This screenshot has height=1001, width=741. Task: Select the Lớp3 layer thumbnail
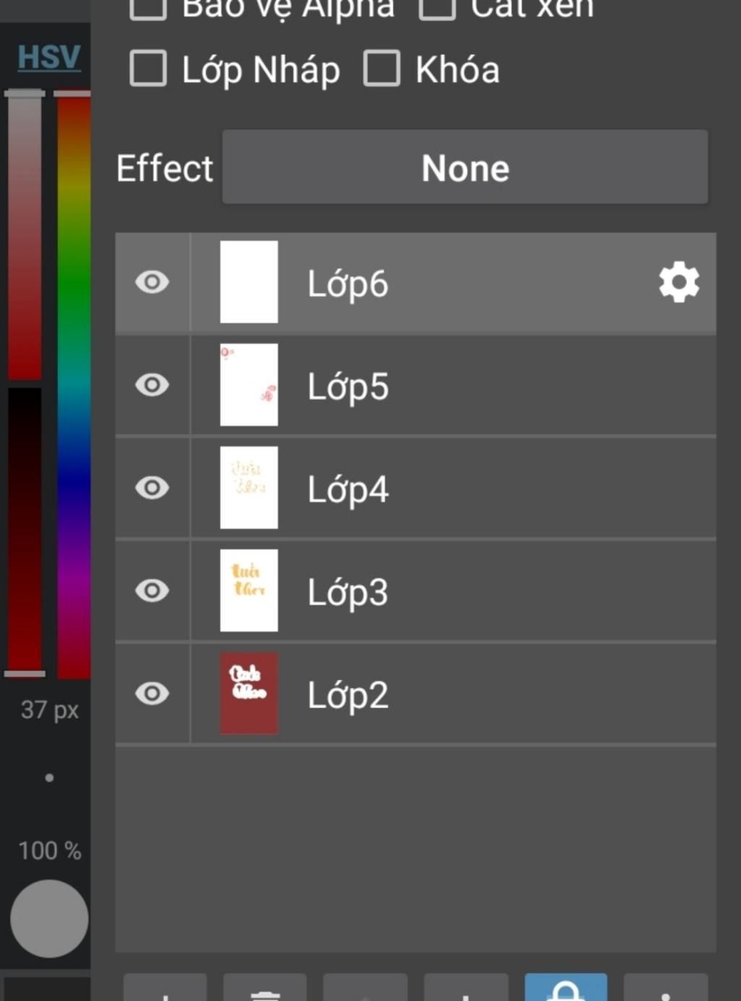pyautogui.click(x=249, y=590)
